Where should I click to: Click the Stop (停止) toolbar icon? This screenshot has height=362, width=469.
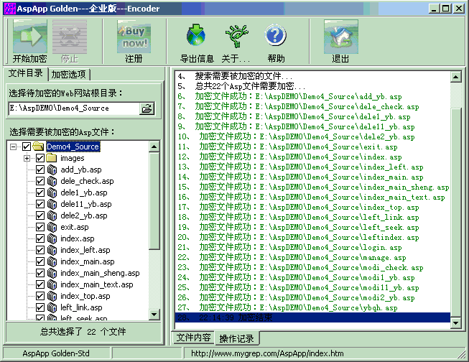69,36
